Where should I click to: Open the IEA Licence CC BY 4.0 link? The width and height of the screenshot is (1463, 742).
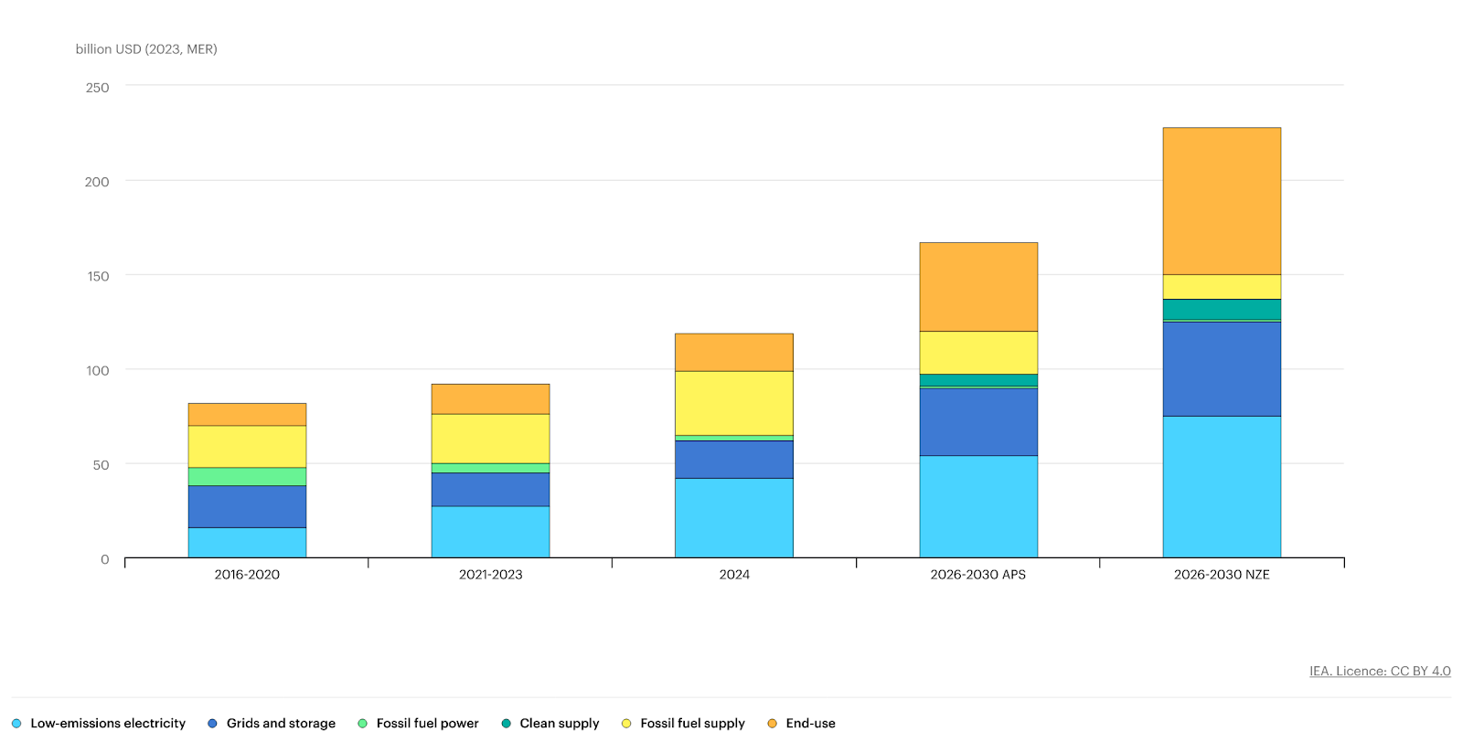click(1380, 671)
